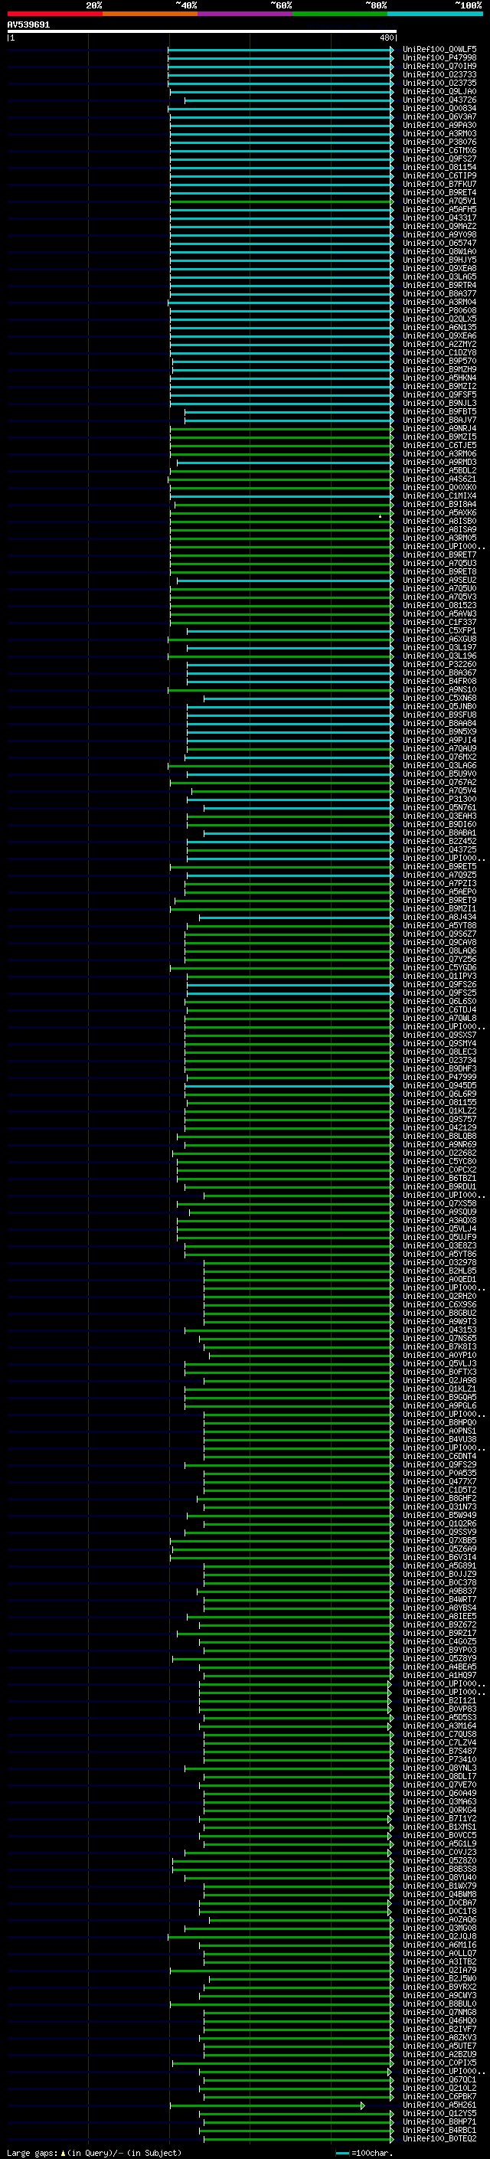
Task: Open hit UniRef100_A8J434
Action: [439, 917]
